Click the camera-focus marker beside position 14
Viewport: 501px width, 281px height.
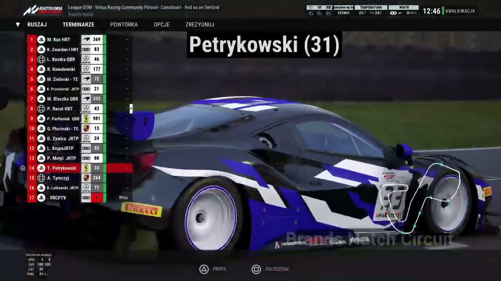click(x=23, y=168)
